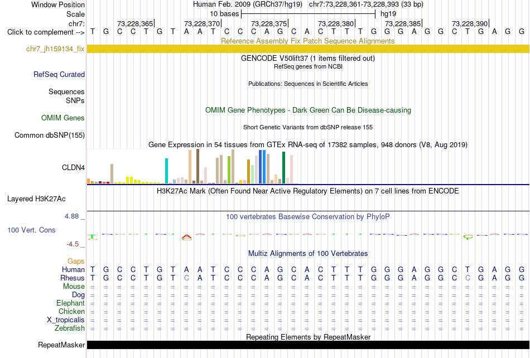Click position label 73,228,370
The height and width of the screenshot is (358, 530).
(202, 23)
